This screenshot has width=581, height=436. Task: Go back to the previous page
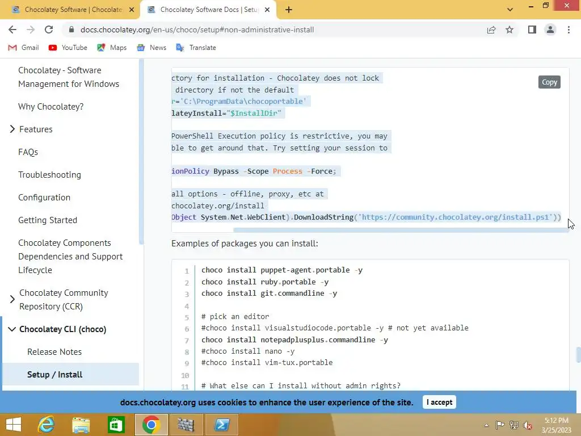12,30
